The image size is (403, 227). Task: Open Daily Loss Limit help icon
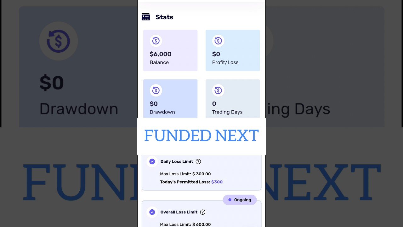[x=198, y=161]
